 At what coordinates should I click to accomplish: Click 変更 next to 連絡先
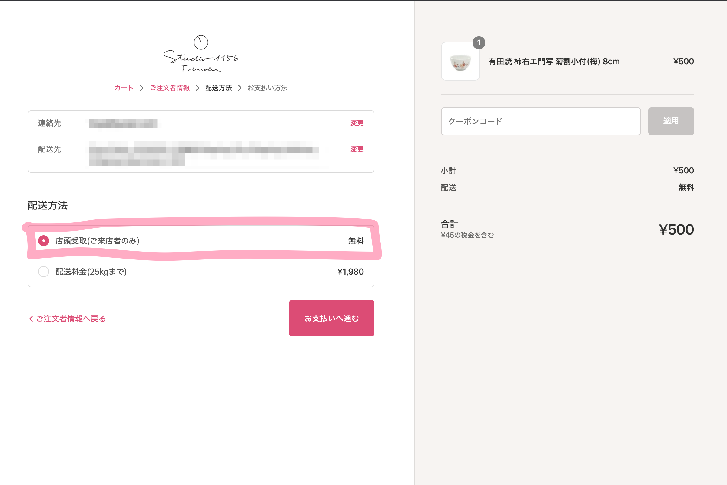click(x=357, y=123)
